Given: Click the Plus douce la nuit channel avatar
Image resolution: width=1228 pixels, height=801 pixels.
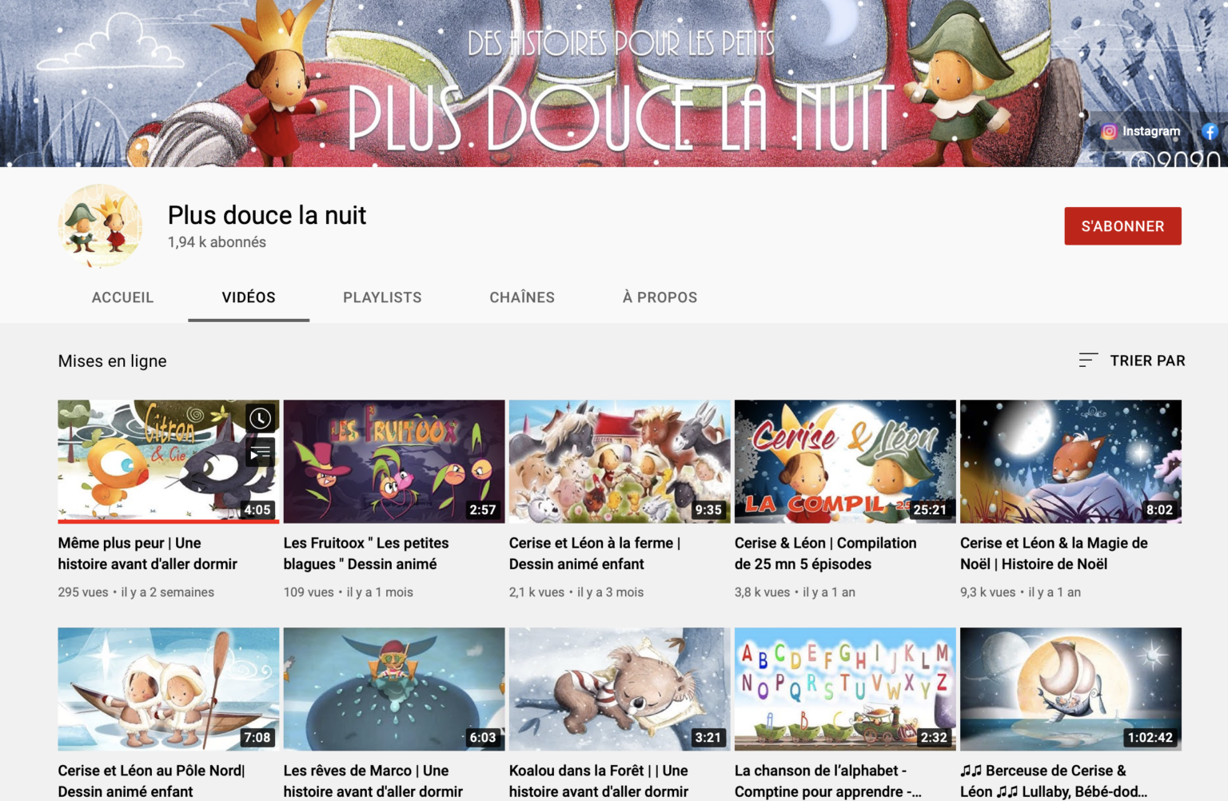Looking at the screenshot, I should (x=100, y=226).
